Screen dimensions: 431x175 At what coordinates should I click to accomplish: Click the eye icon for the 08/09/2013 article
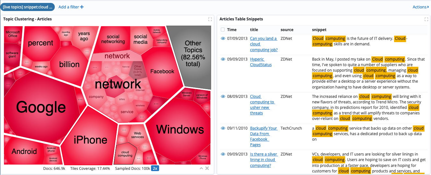point(223,97)
